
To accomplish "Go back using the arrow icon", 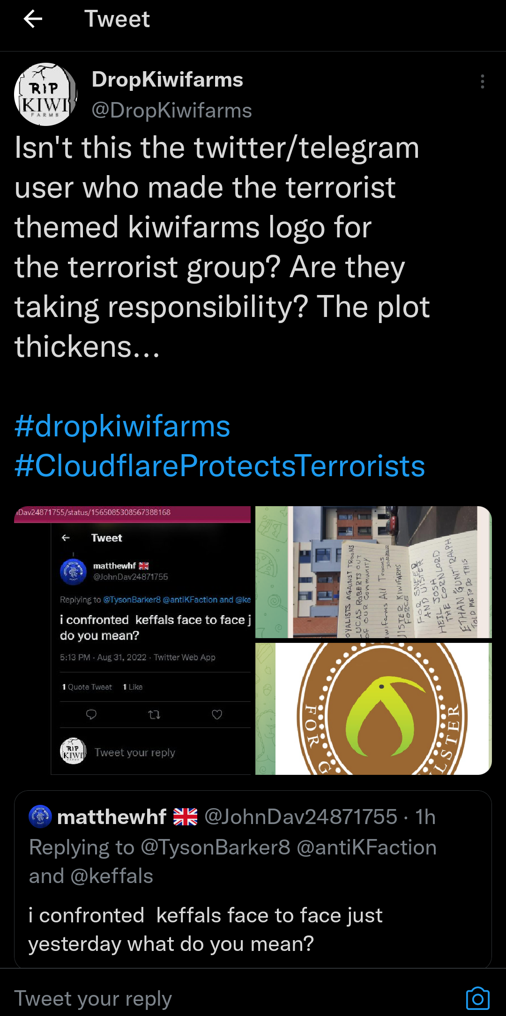I will 33,19.
